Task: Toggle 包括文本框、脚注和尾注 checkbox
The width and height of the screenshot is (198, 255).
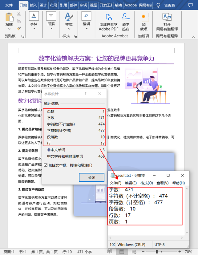Action: (46, 165)
